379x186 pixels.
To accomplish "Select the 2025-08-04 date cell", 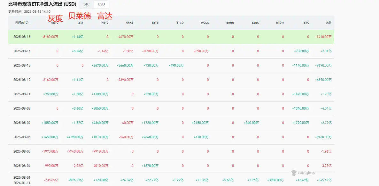I will coord(21,166).
